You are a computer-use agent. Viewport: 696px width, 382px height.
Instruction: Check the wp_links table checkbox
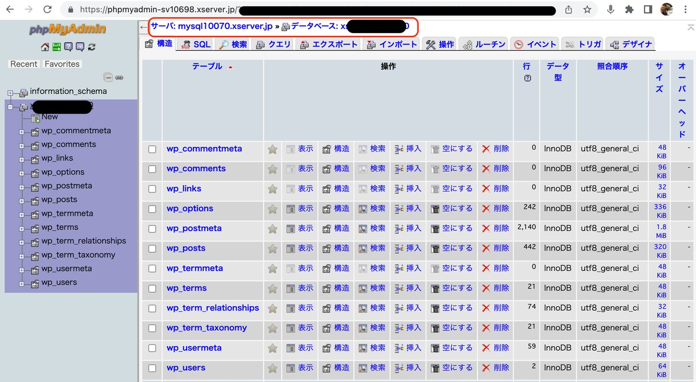point(152,189)
